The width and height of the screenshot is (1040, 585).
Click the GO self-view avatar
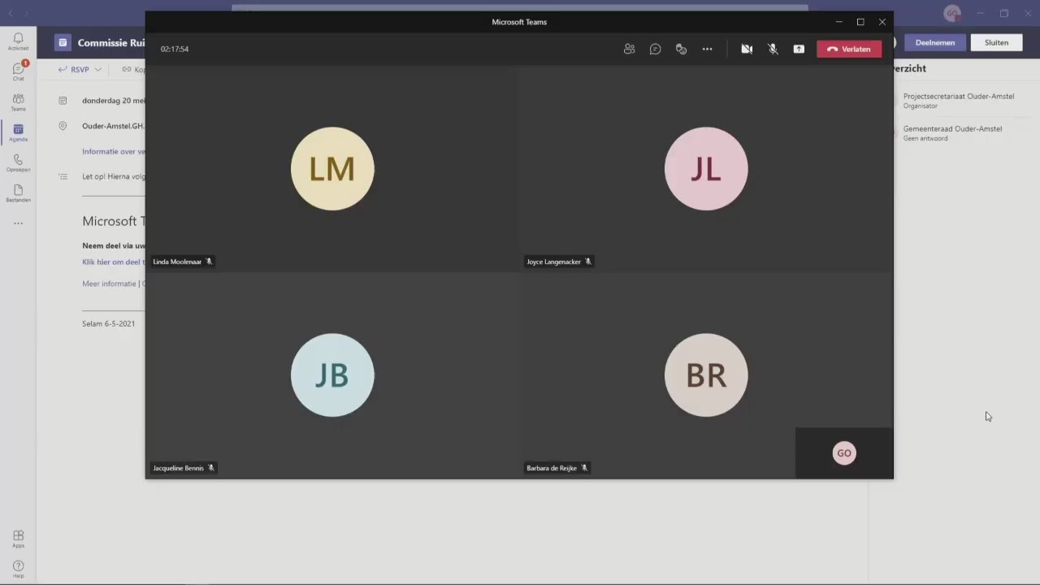click(x=844, y=453)
